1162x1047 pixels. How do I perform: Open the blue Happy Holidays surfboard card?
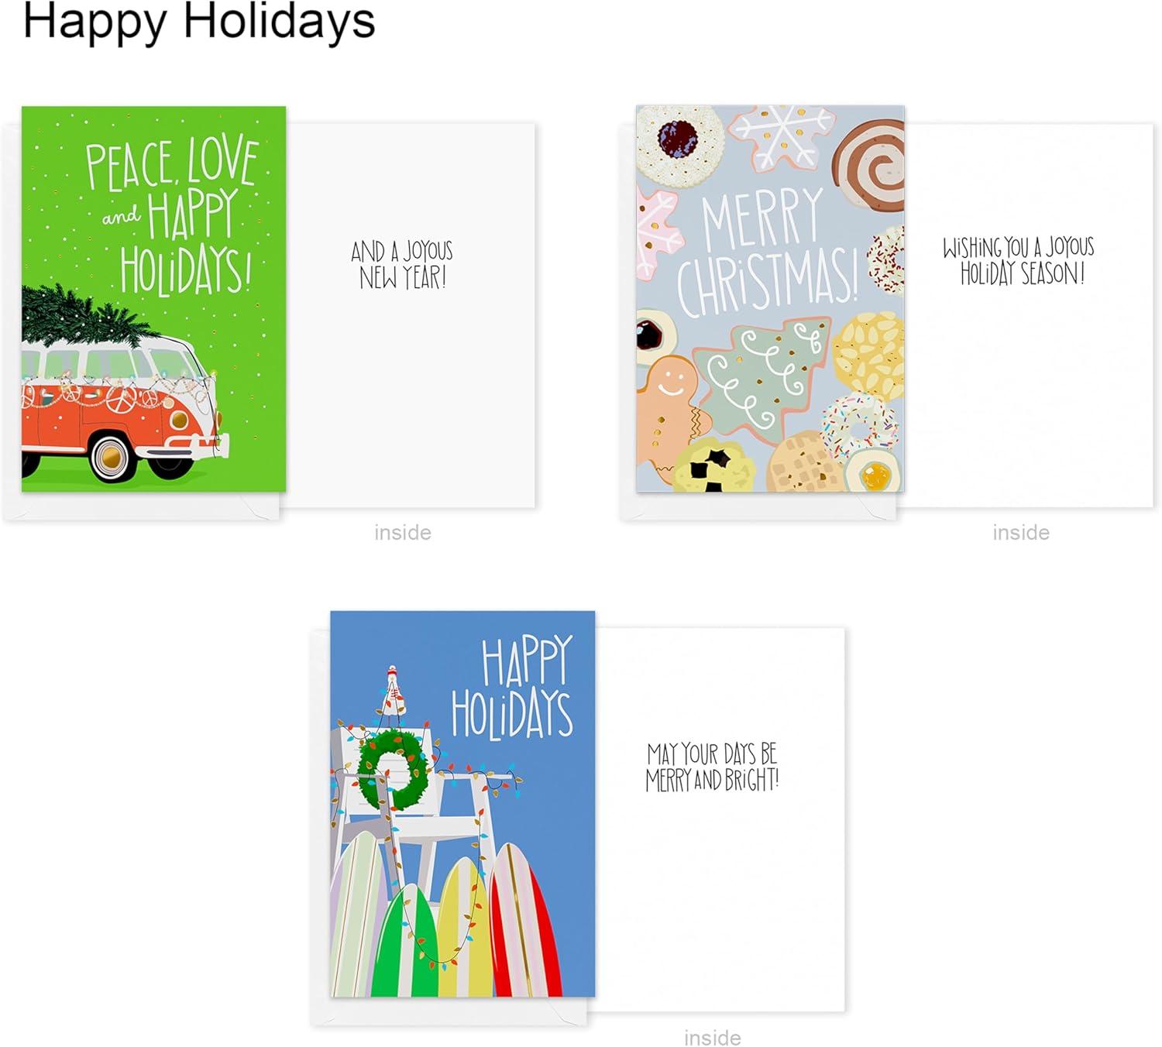point(462,804)
